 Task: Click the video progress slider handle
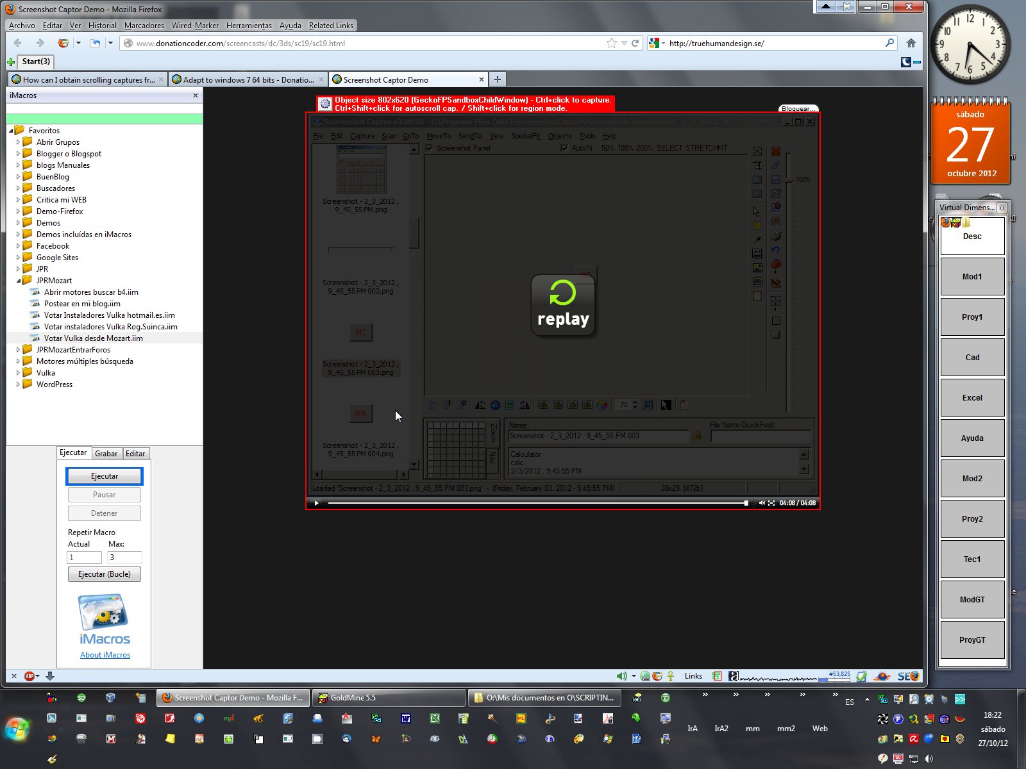click(x=746, y=503)
